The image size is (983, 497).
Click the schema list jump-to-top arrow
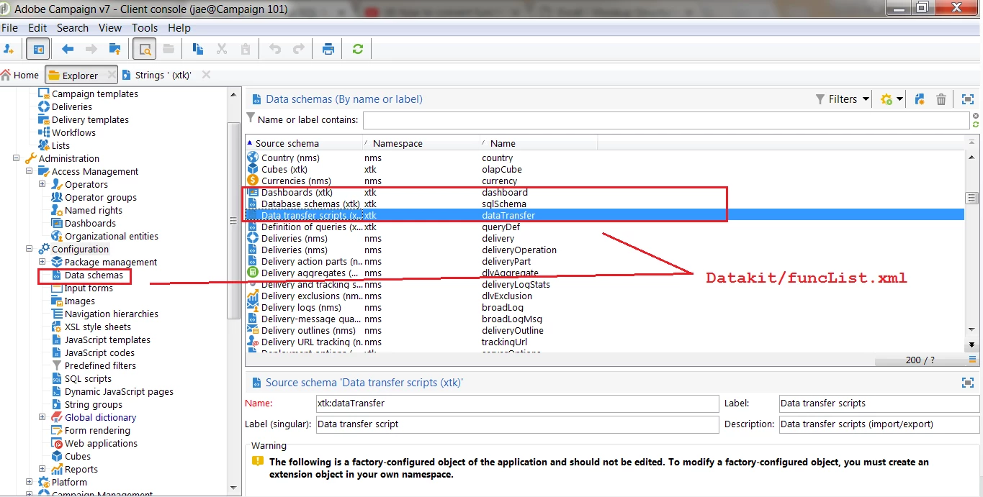pyautogui.click(x=971, y=142)
